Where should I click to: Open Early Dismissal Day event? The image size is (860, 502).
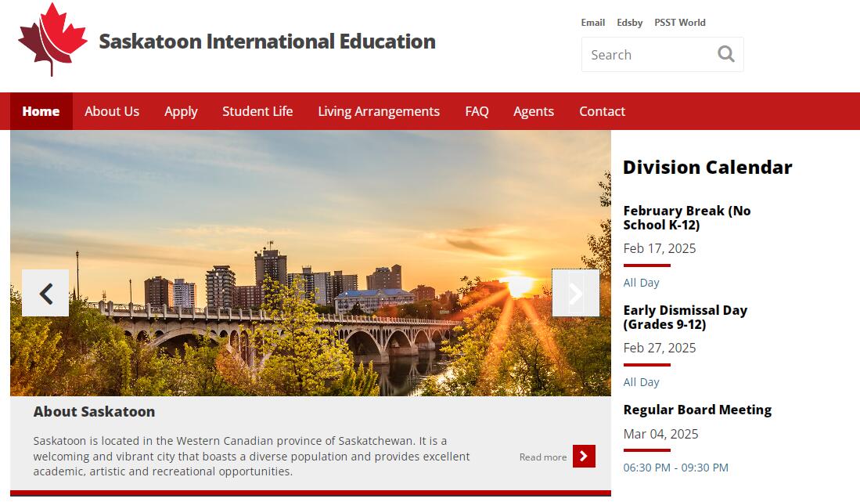click(x=685, y=317)
